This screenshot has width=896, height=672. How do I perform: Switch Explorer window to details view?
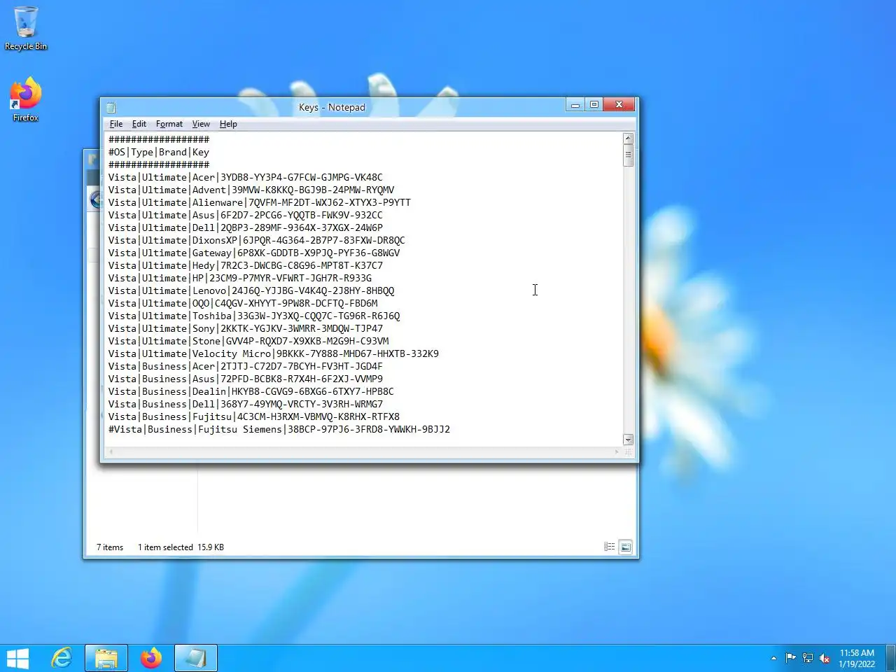click(x=610, y=547)
